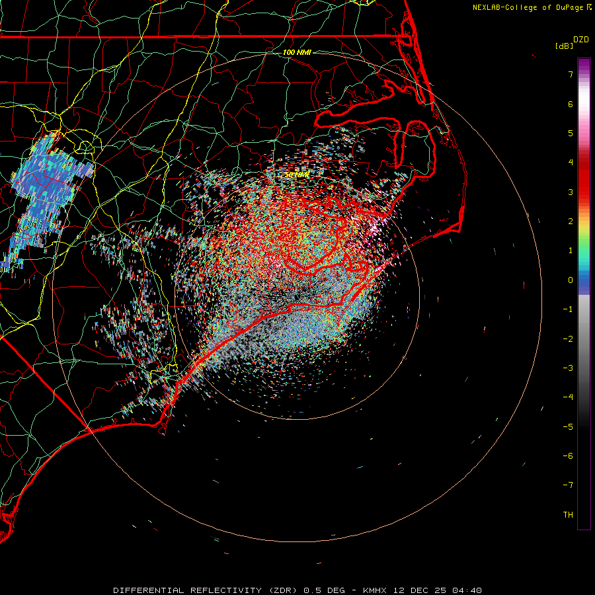The height and width of the screenshot is (595, 595).
Task: Click the -6 value on the color scale
Action: tap(568, 456)
